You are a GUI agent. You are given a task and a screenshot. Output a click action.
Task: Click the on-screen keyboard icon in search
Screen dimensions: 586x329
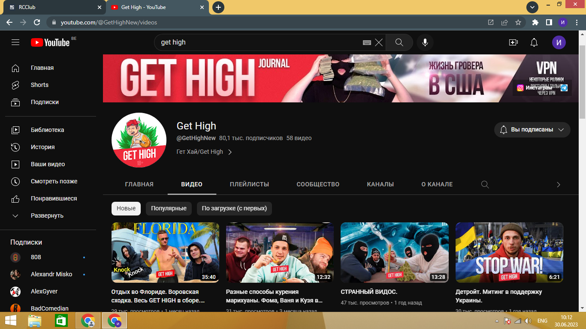367,42
